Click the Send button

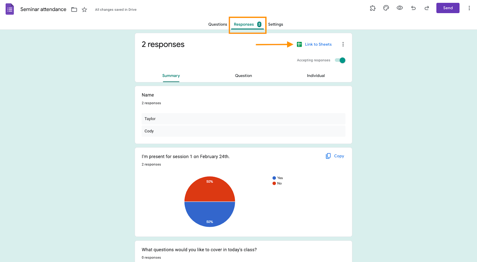click(448, 8)
